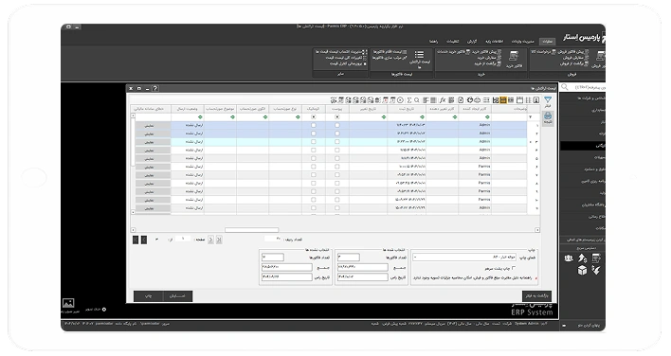The width and height of the screenshot is (671, 356).
Task: Tick the پیوست checkbox in the sixth row
Action: pos(337,167)
